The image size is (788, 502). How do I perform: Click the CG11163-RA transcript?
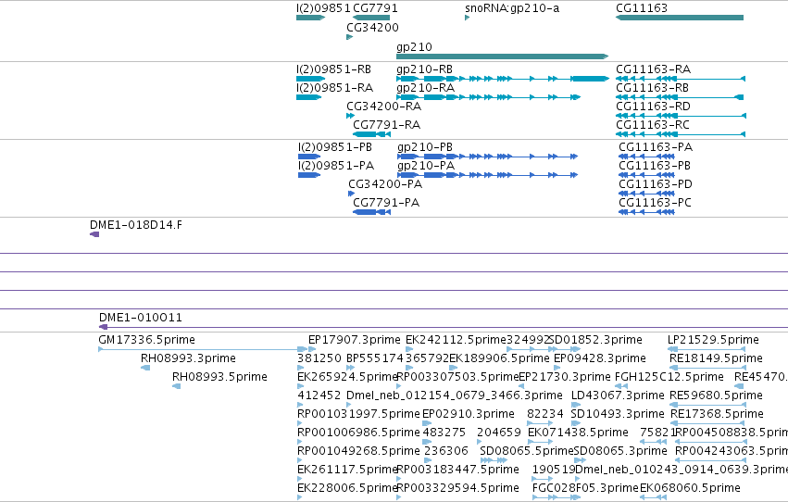[x=681, y=79]
